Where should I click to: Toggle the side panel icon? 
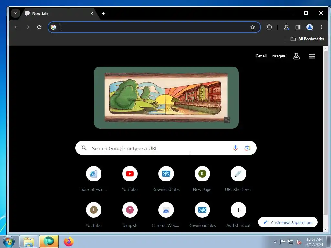[x=298, y=27]
